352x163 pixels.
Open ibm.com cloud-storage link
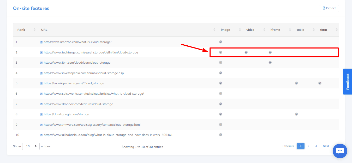point(77,63)
